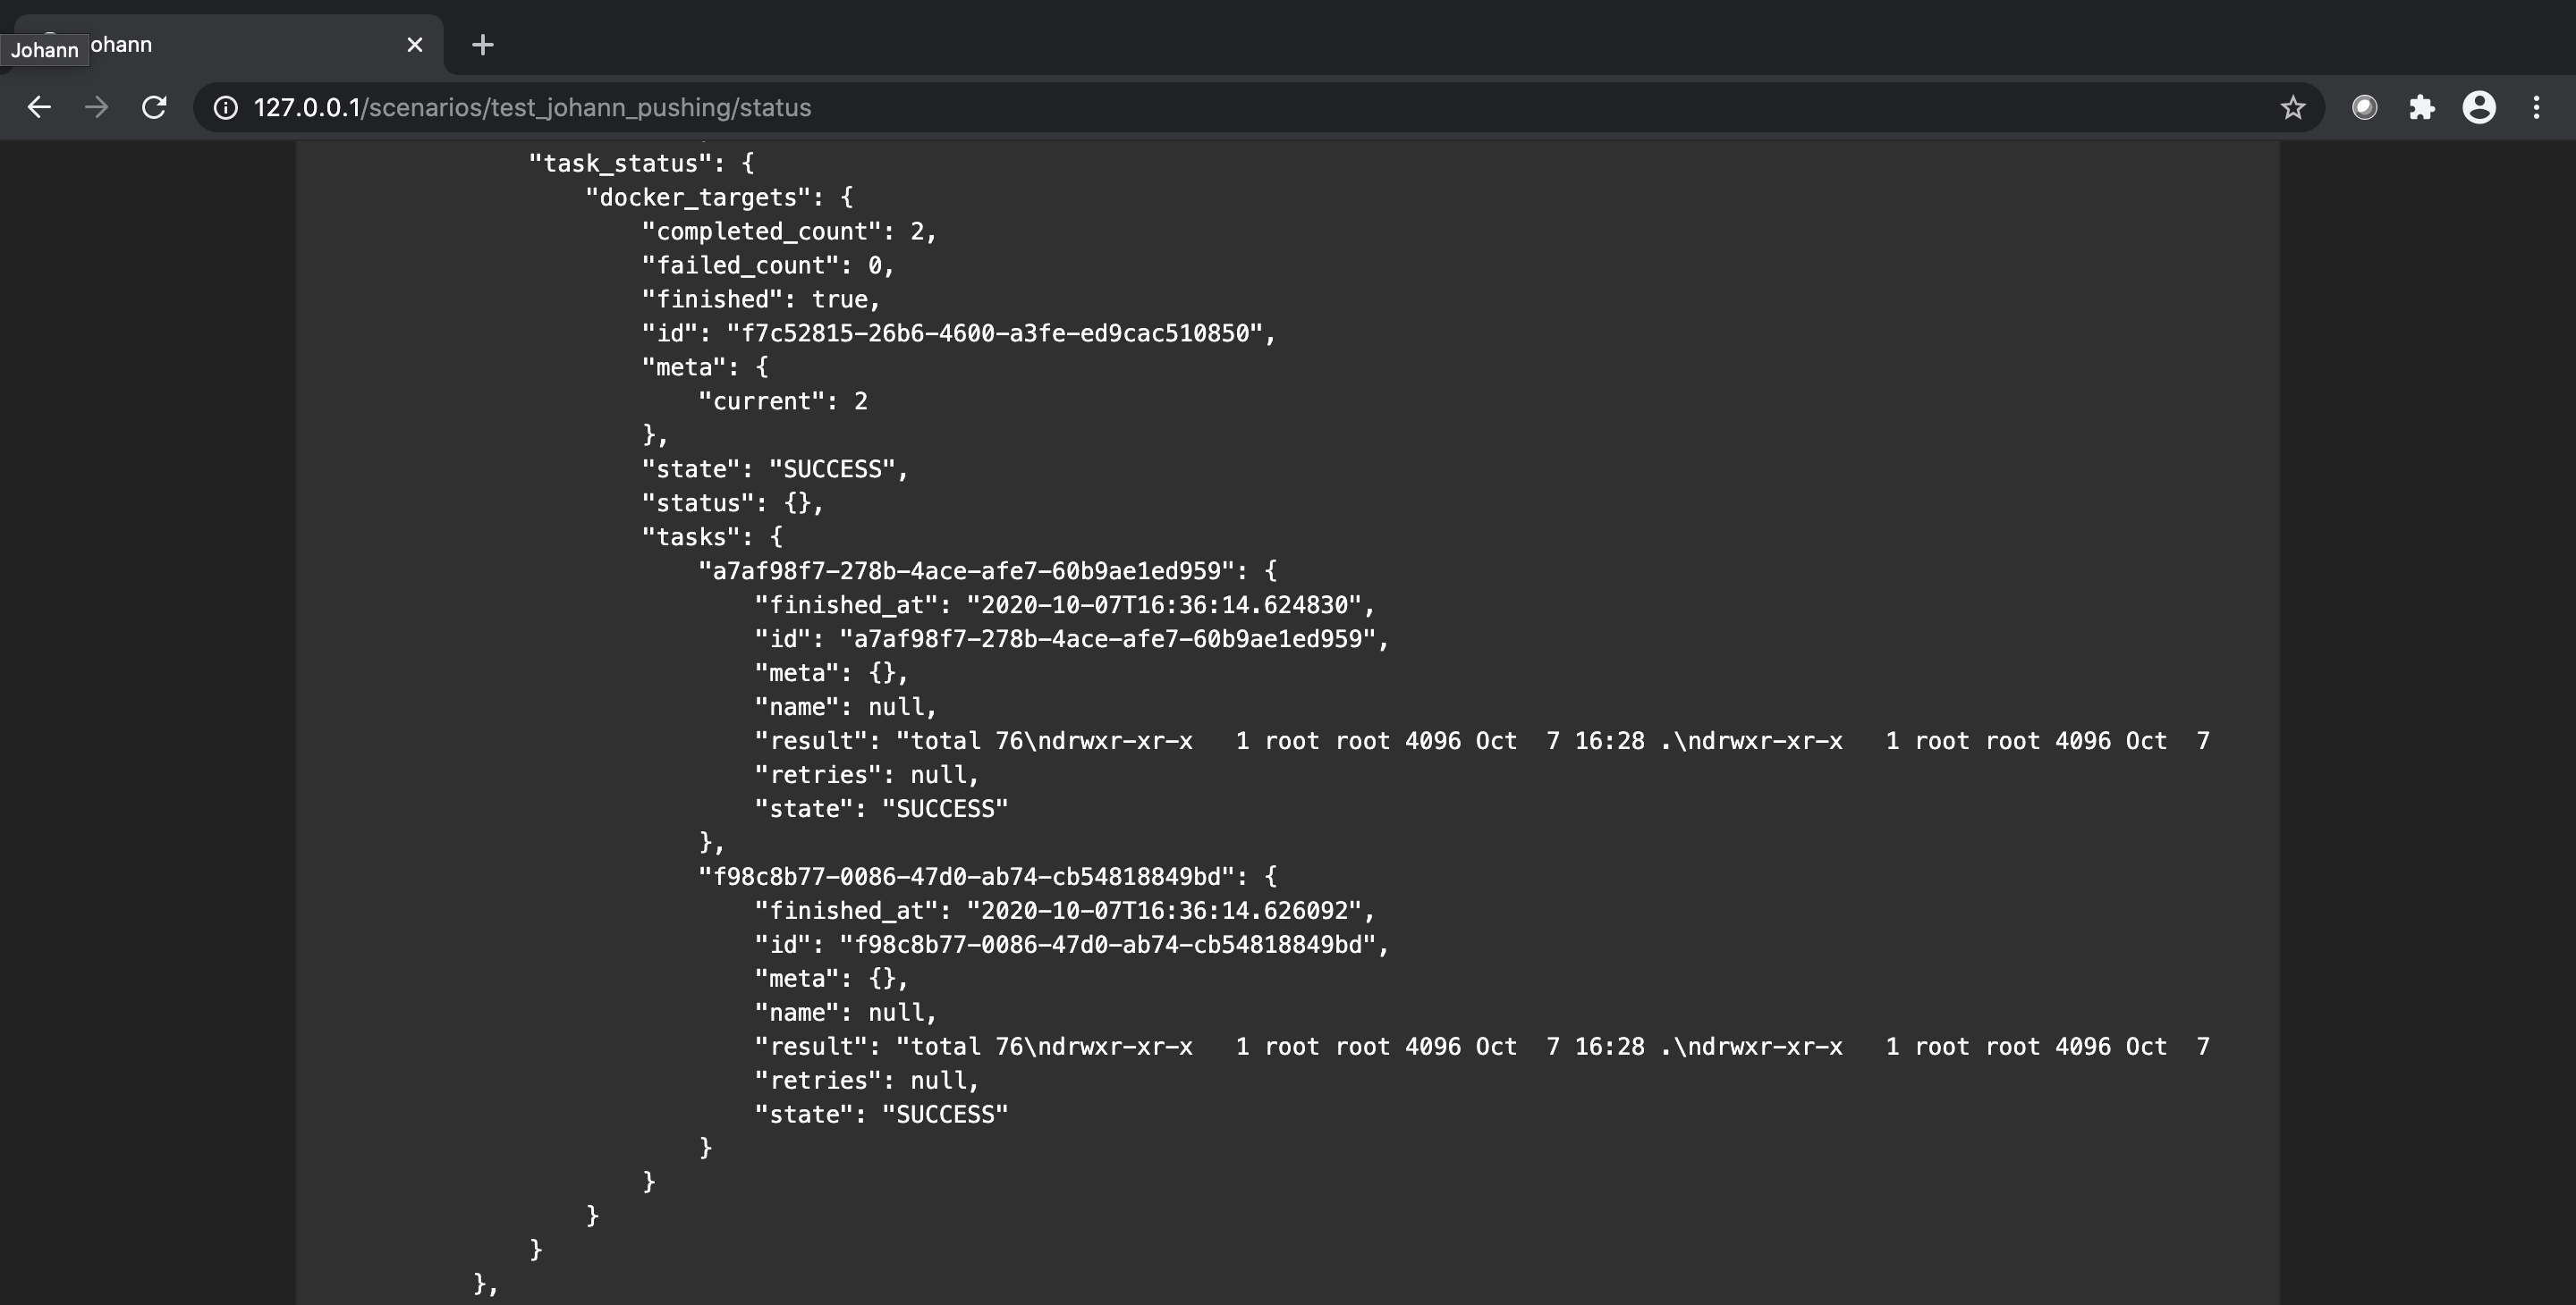Click the result line of task f98c8b77
The height and width of the screenshot is (1305, 2576).
(1482, 1046)
